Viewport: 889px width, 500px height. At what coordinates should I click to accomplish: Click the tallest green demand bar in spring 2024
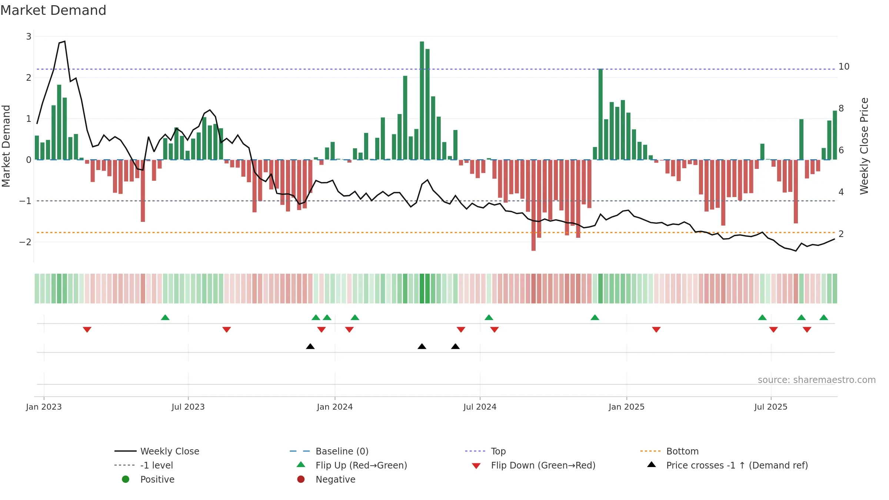point(422,100)
